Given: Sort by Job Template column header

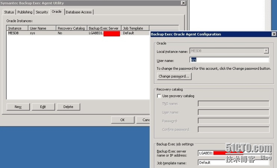Looking at the screenshot, I should click(135, 28).
